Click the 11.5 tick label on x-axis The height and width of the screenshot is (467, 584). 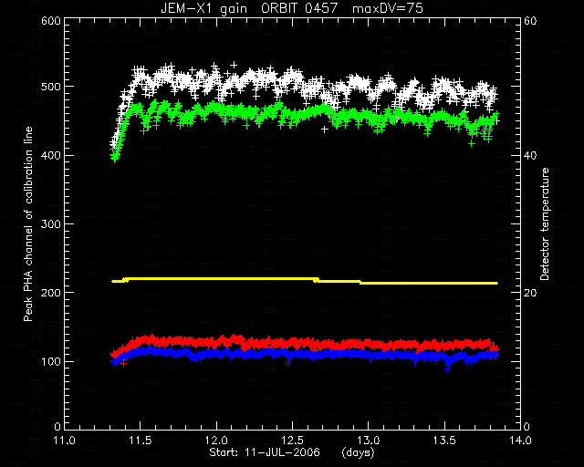tap(141, 441)
